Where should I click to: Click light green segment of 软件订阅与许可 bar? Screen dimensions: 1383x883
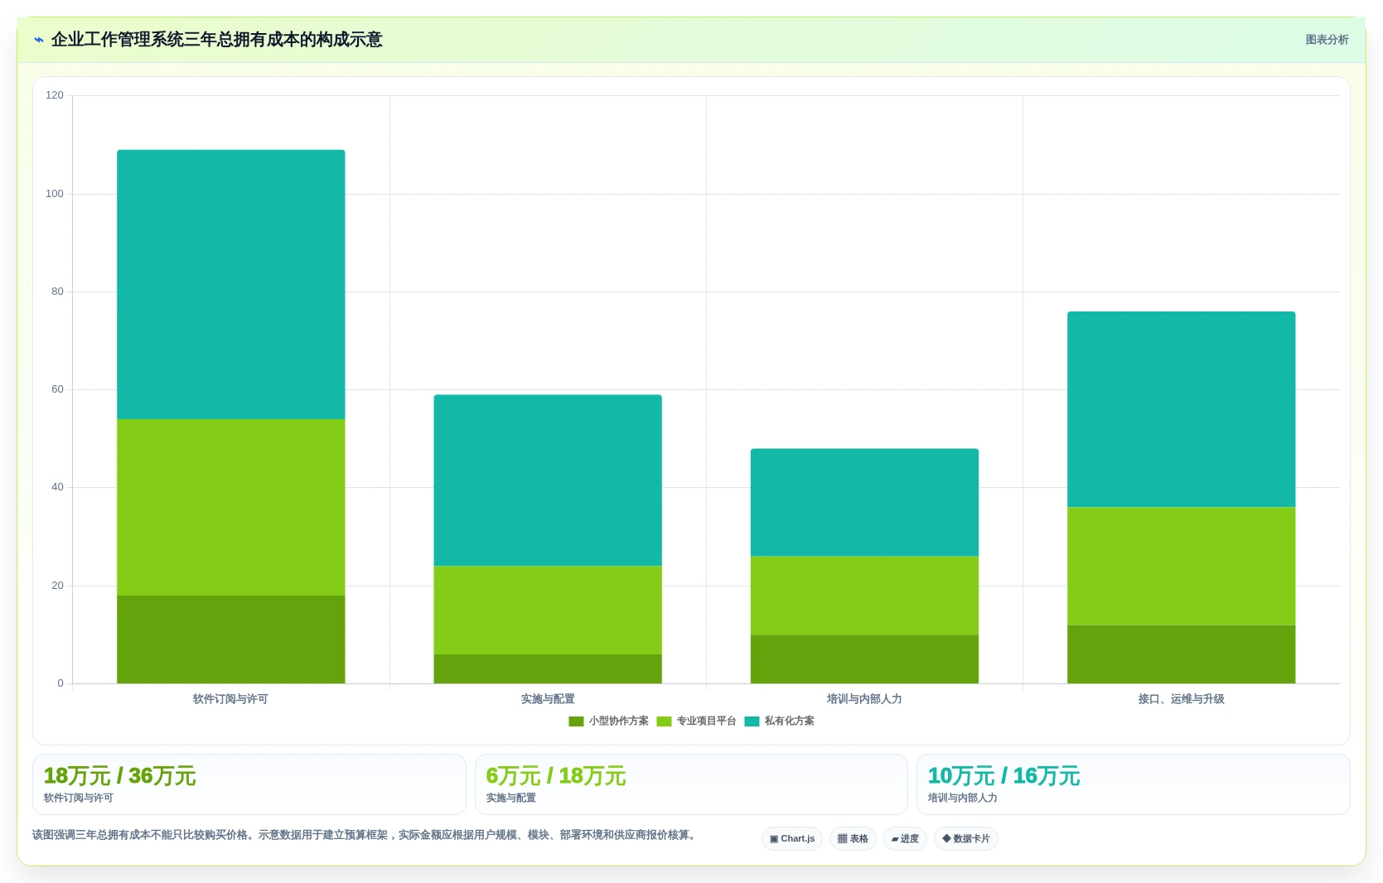tap(231, 507)
